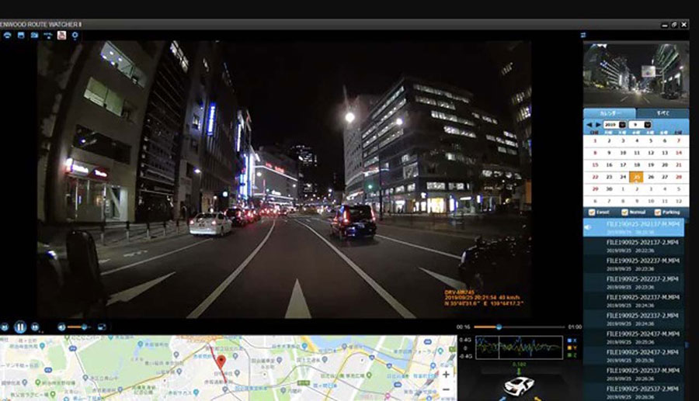
Task: Click the yellow Y axis legend marker
Action: [569, 347]
